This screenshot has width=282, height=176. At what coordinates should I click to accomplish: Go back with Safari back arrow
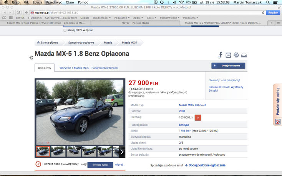tap(5, 13)
